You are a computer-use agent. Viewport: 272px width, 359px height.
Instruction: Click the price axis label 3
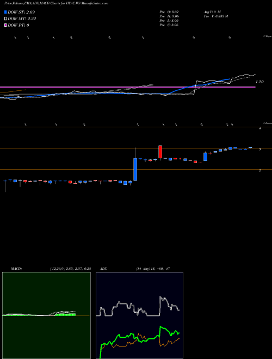[x=260, y=149]
